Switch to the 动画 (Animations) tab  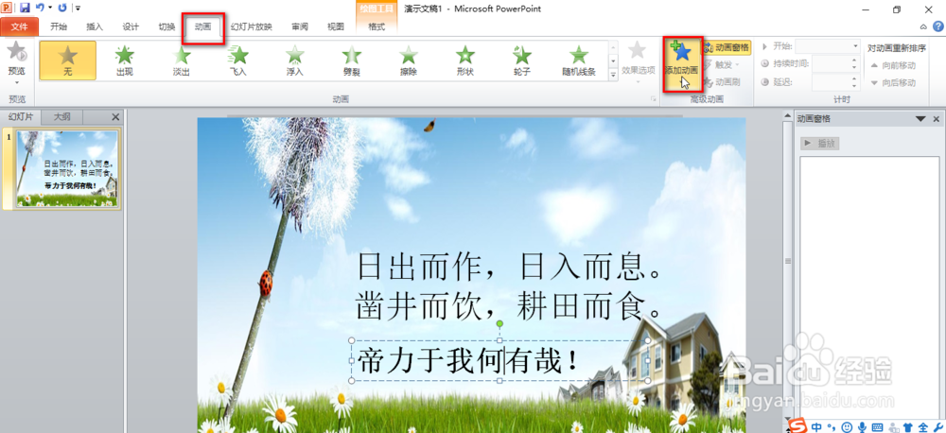(x=203, y=26)
